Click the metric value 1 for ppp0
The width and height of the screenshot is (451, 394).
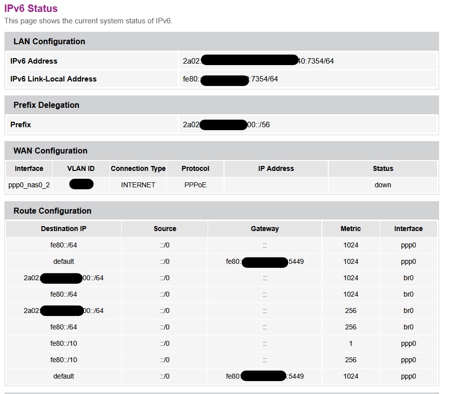tap(351, 343)
